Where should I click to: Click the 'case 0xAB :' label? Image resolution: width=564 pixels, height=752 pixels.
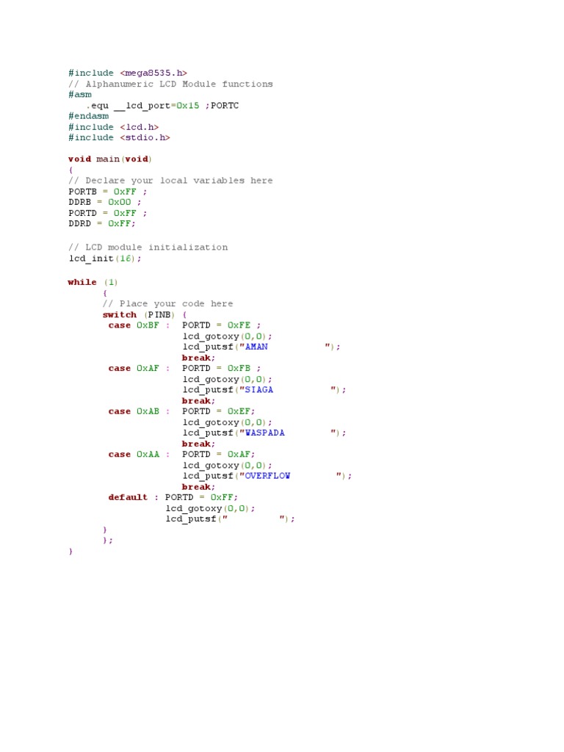[x=139, y=411]
